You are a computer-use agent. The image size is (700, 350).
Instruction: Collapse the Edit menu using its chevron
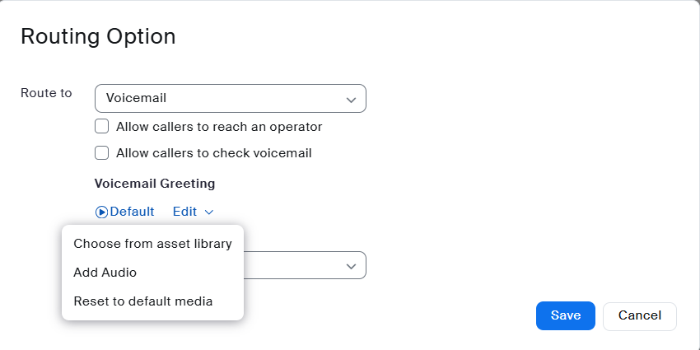[x=209, y=212]
